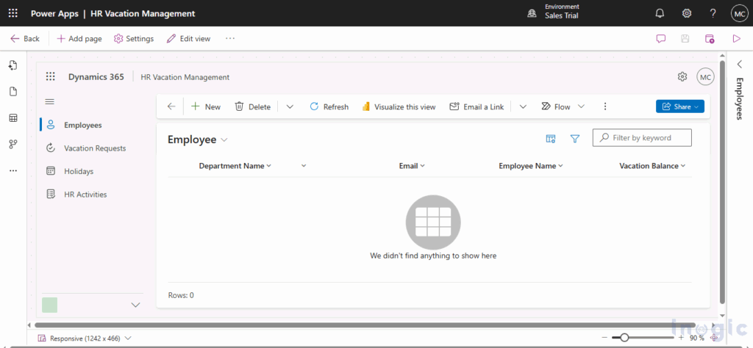
Task: Click the Play app preview icon
Action: (736, 39)
